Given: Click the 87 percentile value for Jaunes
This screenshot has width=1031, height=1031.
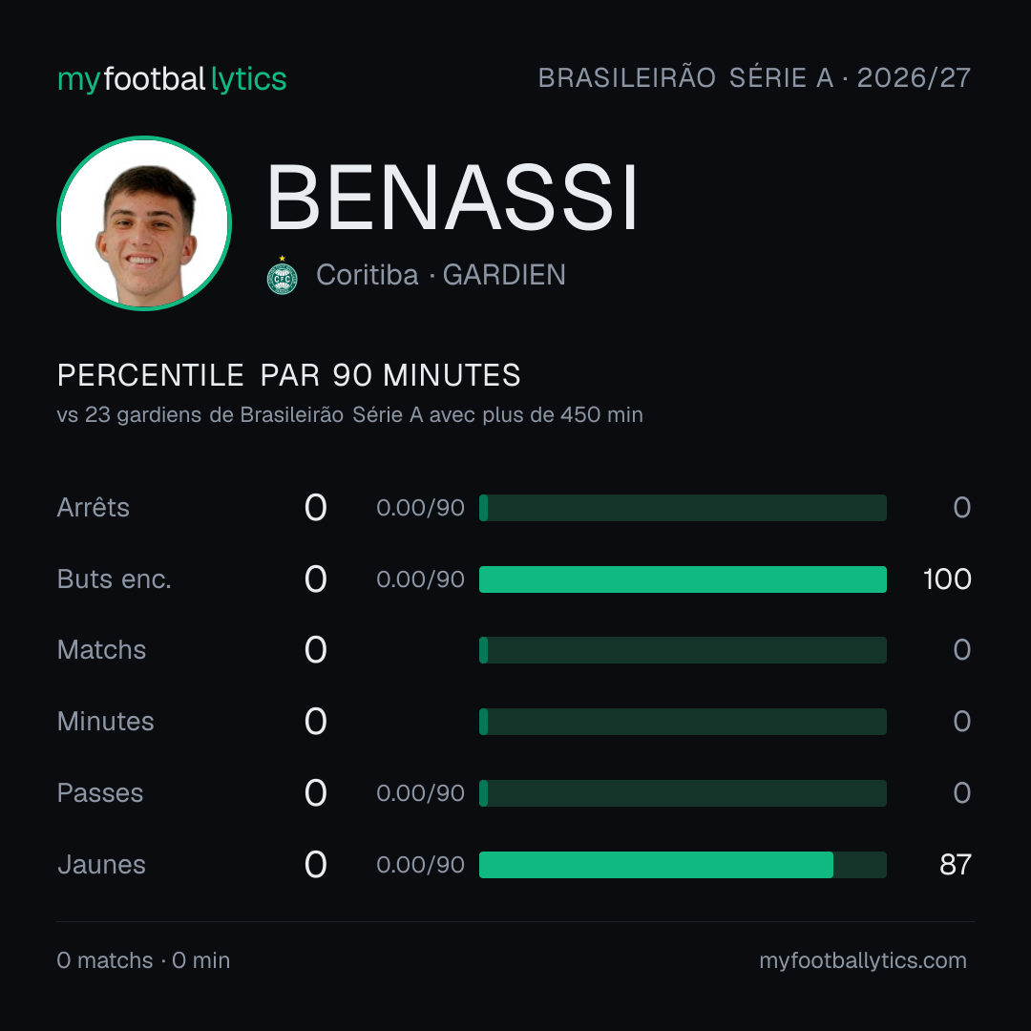Looking at the screenshot, I should [956, 865].
